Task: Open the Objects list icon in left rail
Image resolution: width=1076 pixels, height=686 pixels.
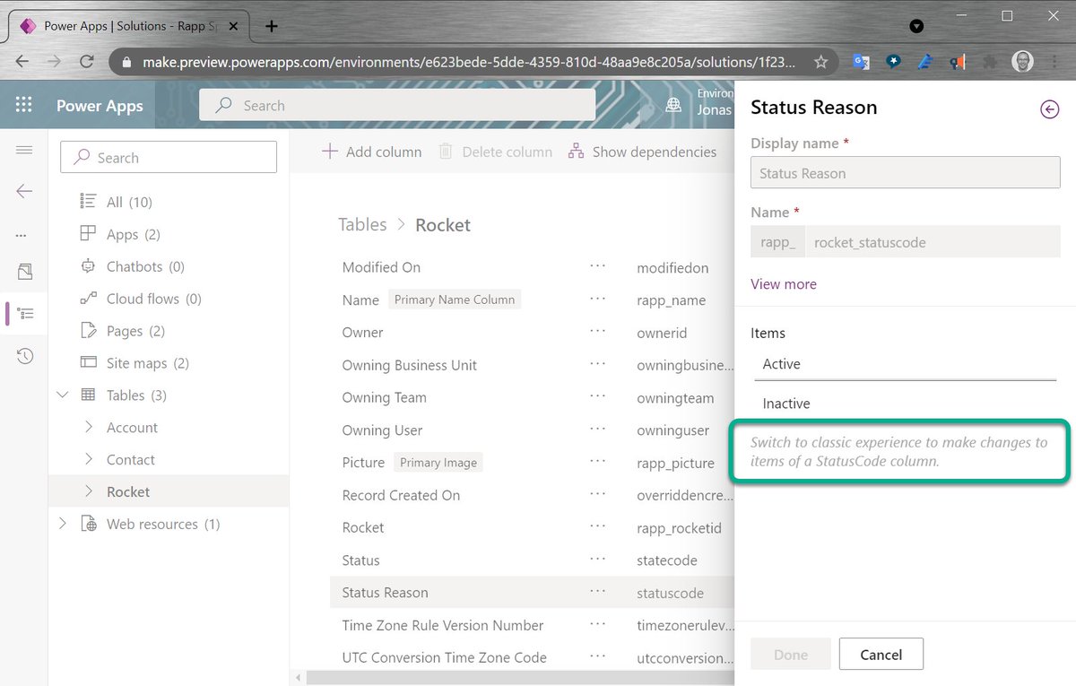Action: [x=24, y=314]
